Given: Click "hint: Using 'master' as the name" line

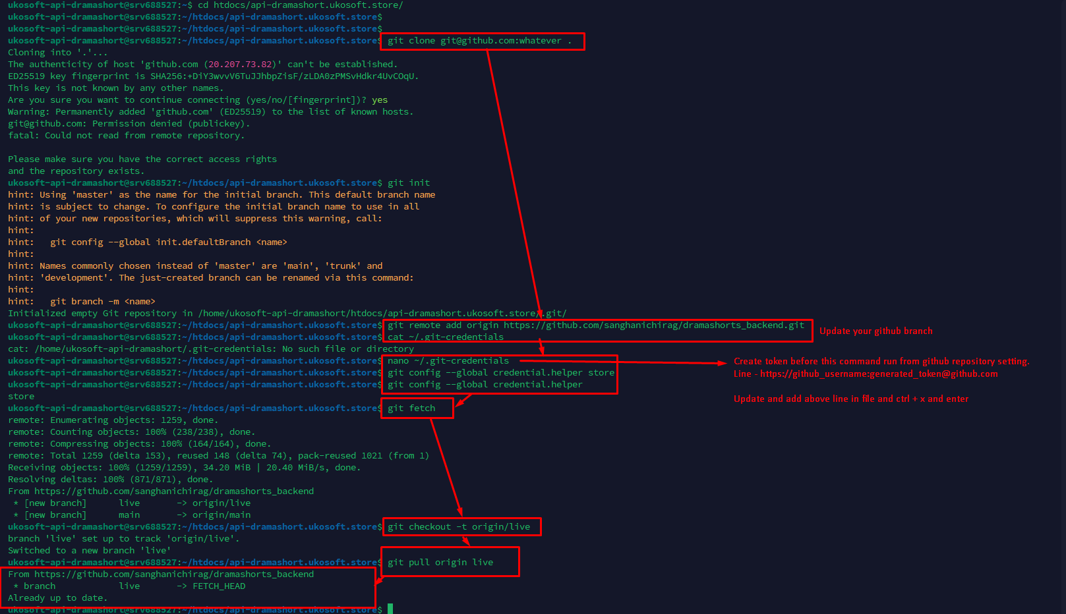Looking at the screenshot, I should pyautogui.click(x=222, y=195).
